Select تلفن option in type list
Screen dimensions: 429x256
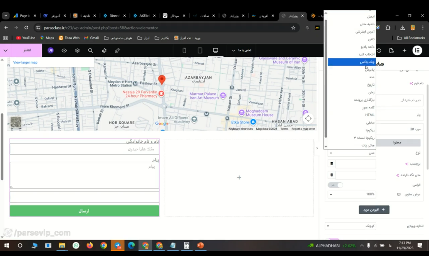[x=352, y=39]
